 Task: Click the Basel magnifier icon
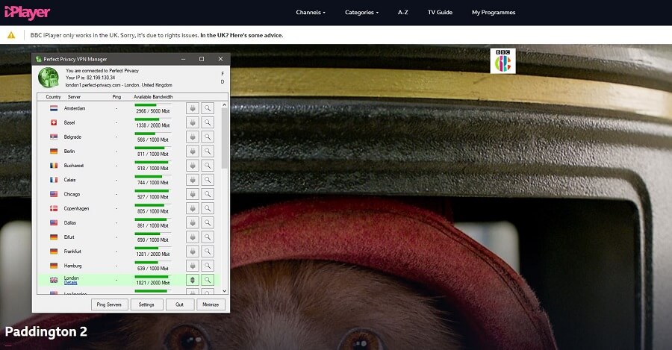tap(208, 122)
